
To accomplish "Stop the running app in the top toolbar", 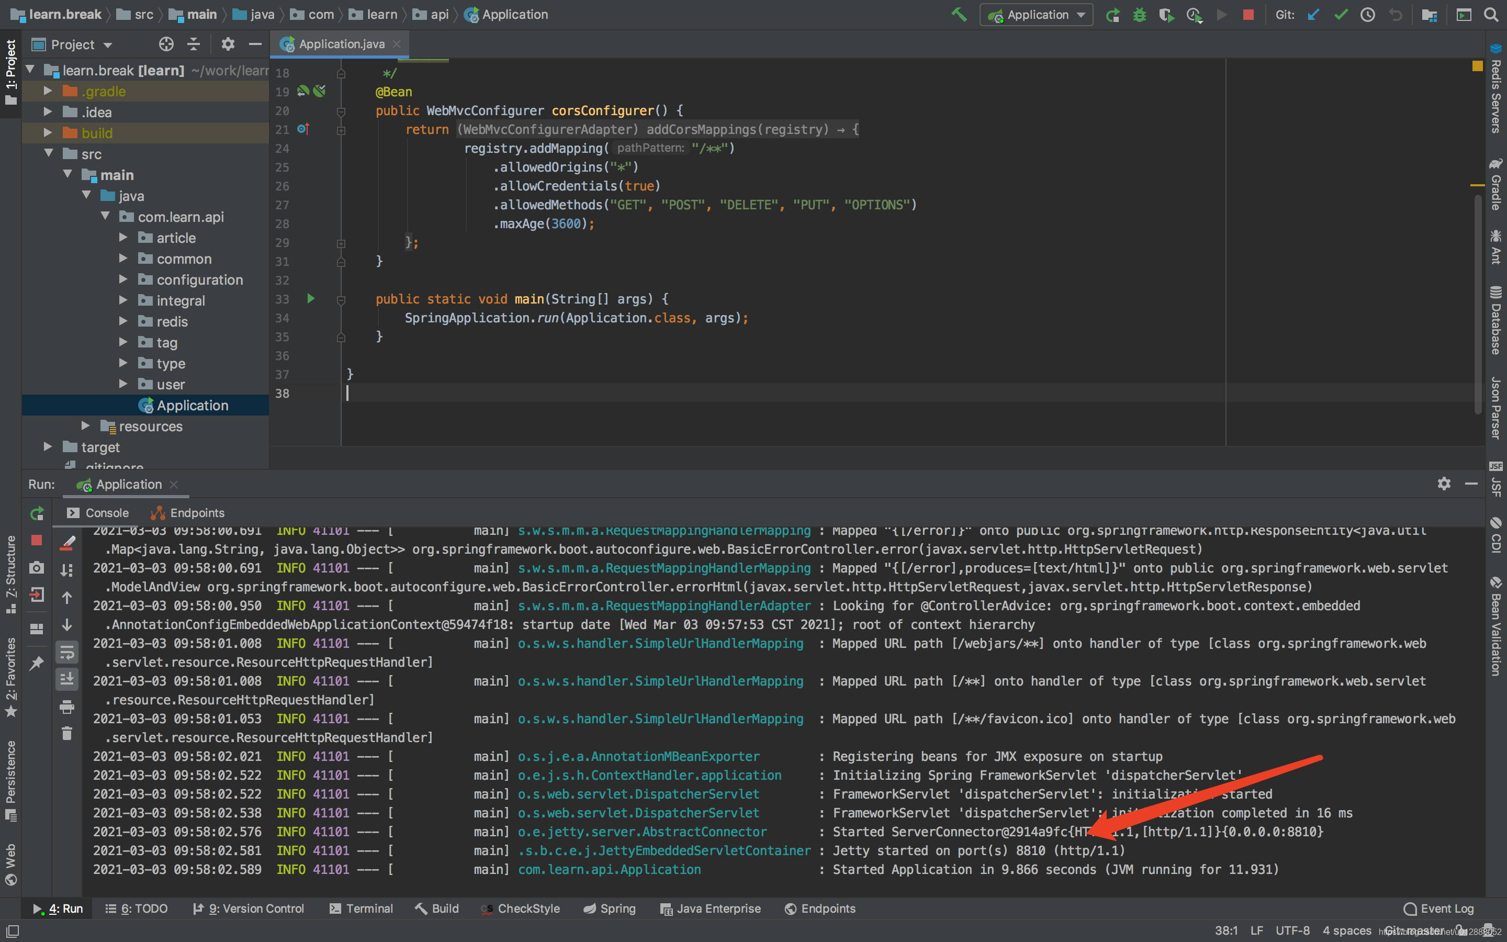I will 1248,14.
